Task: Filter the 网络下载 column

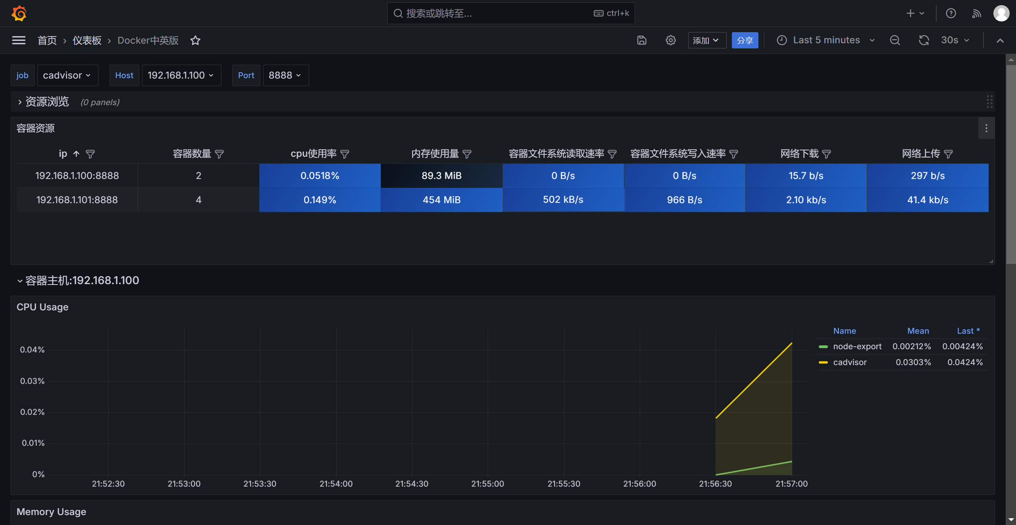Action: pos(827,154)
